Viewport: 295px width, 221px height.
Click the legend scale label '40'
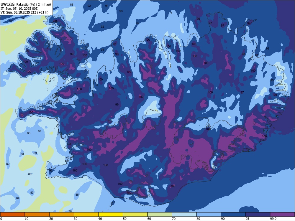point(100,219)
